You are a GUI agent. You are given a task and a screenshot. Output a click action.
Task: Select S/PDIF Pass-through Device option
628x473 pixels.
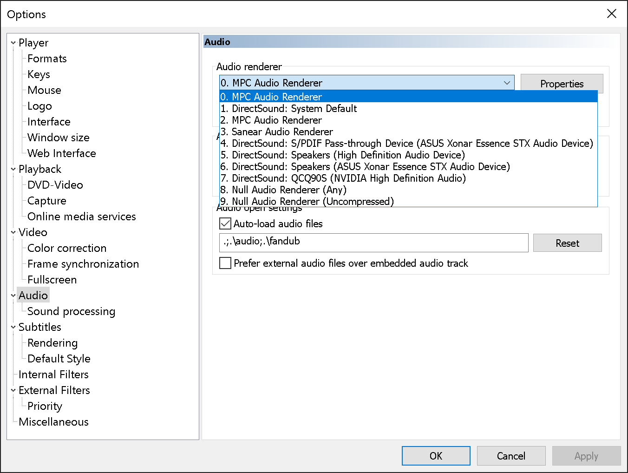click(408, 143)
